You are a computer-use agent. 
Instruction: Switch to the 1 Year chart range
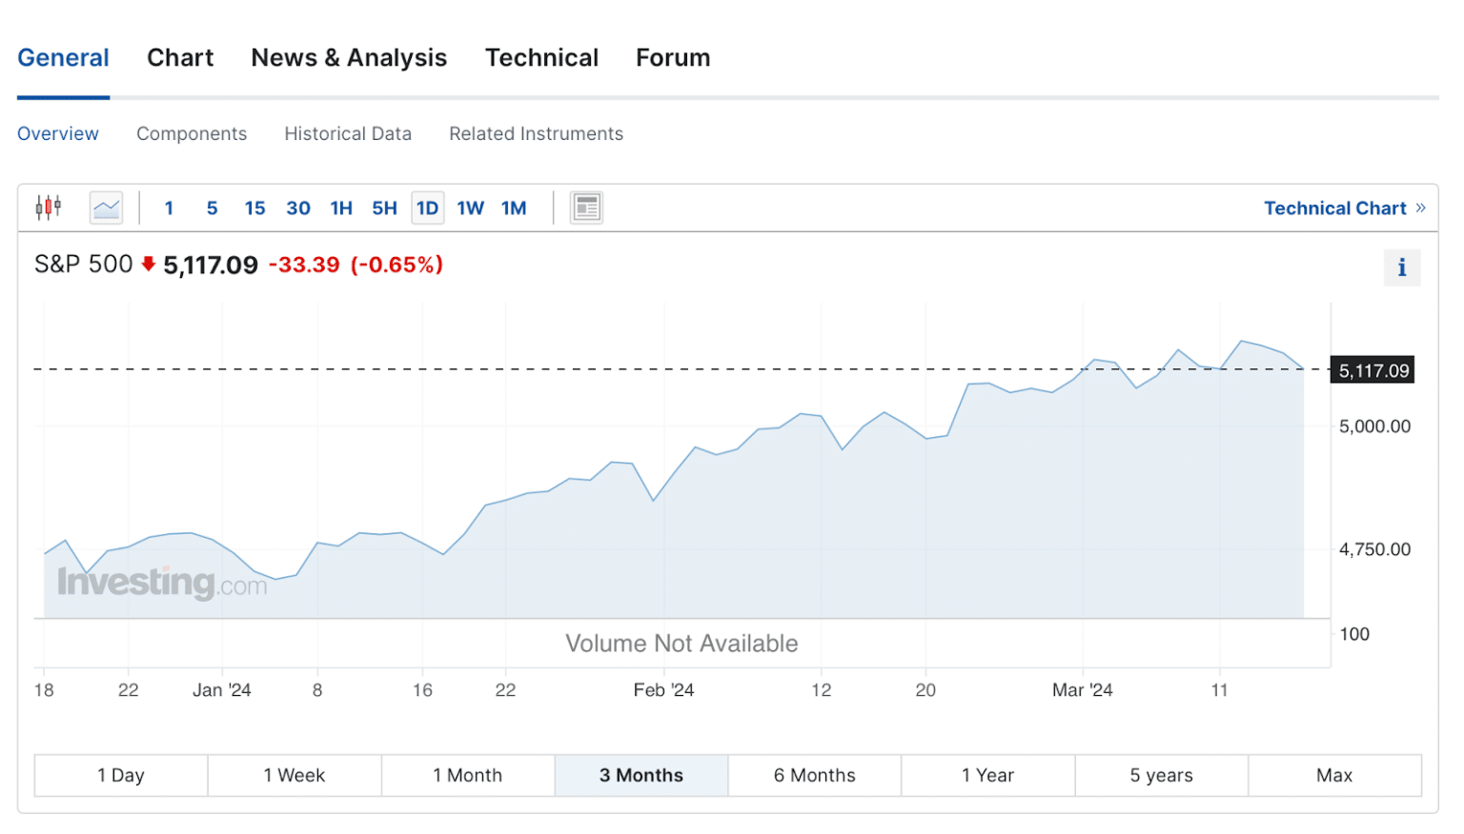[987, 775]
